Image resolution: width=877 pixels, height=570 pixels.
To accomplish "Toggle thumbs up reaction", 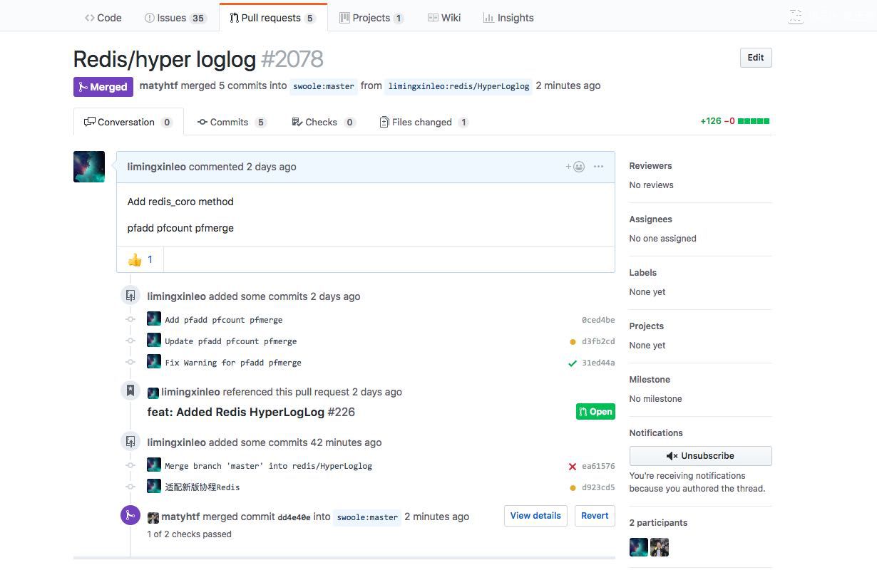I will point(140,259).
